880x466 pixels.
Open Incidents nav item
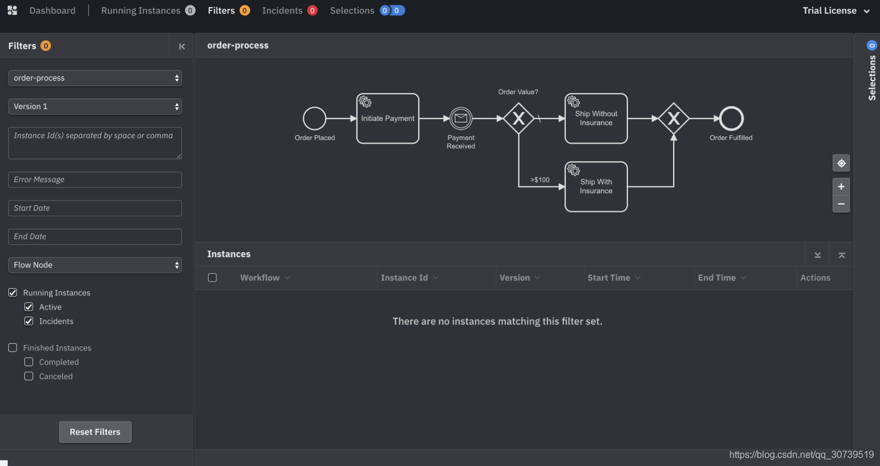[290, 11]
